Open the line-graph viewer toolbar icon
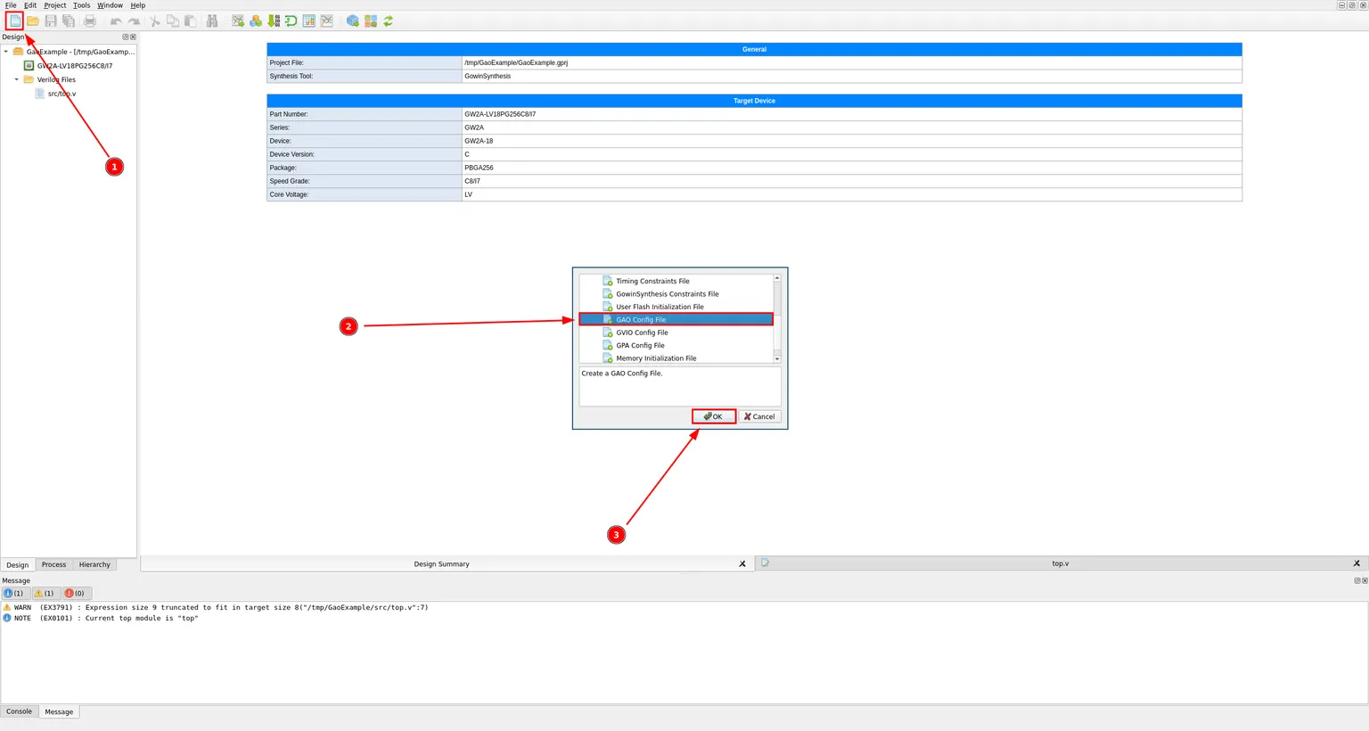The height and width of the screenshot is (731, 1369). 327,21
